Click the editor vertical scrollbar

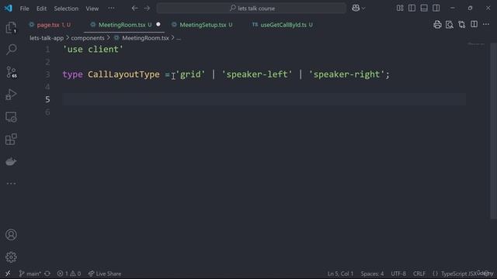tap(493, 131)
